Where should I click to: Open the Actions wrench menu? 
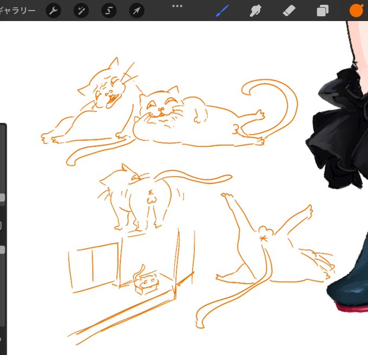pos(54,11)
